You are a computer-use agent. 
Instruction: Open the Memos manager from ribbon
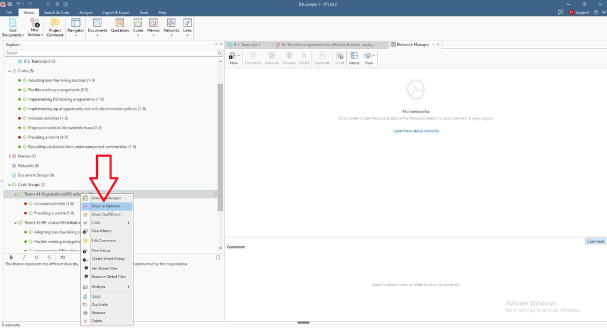[x=154, y=27]
